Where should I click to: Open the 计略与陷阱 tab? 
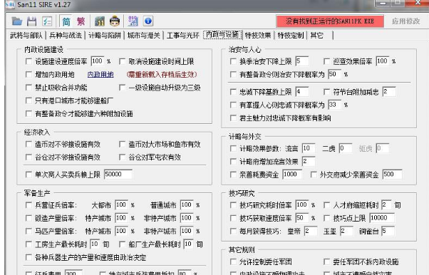point(105,36)
